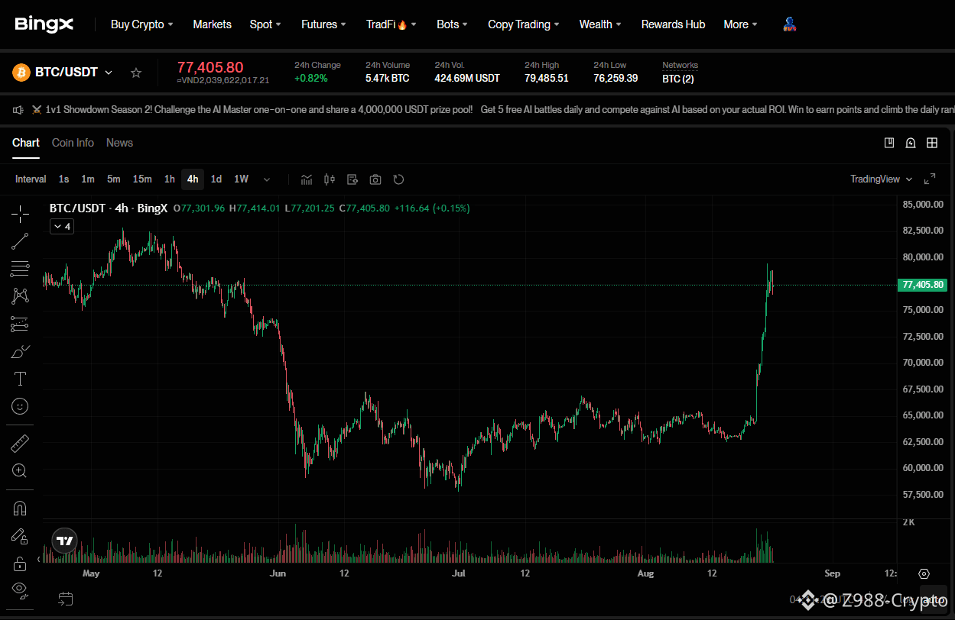The height and width of the screenshot is (620, 955).
Task: Switch to multi-chart grid layout
Action: tap(932, 143)
